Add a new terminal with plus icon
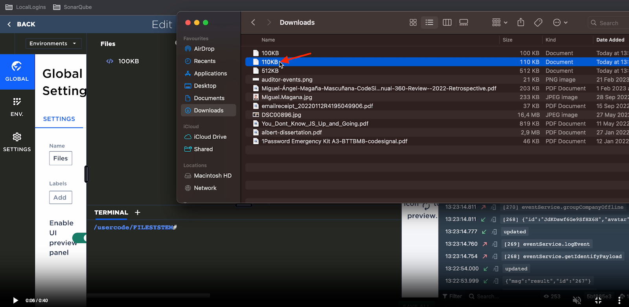This screenshot has width=629, height=307. (x=137, y=213)
